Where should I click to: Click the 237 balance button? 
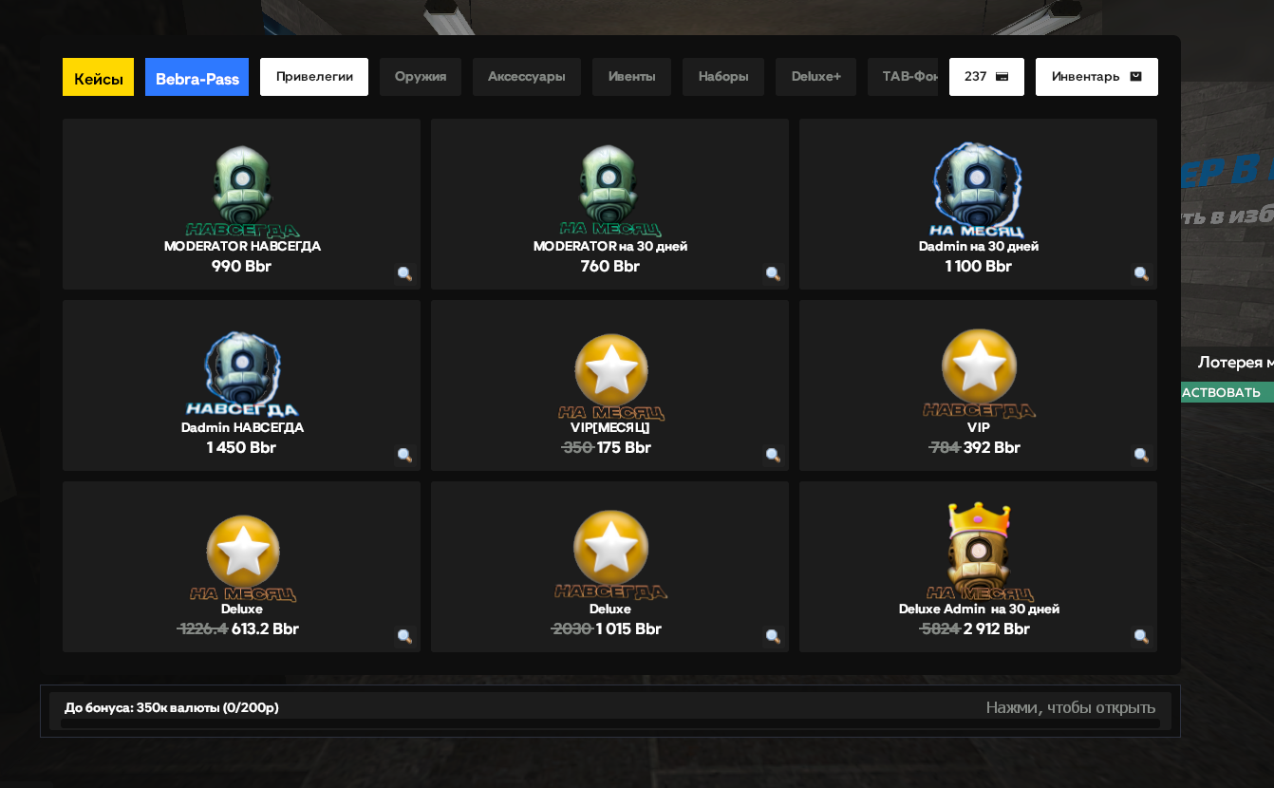(x=986, y=77)
